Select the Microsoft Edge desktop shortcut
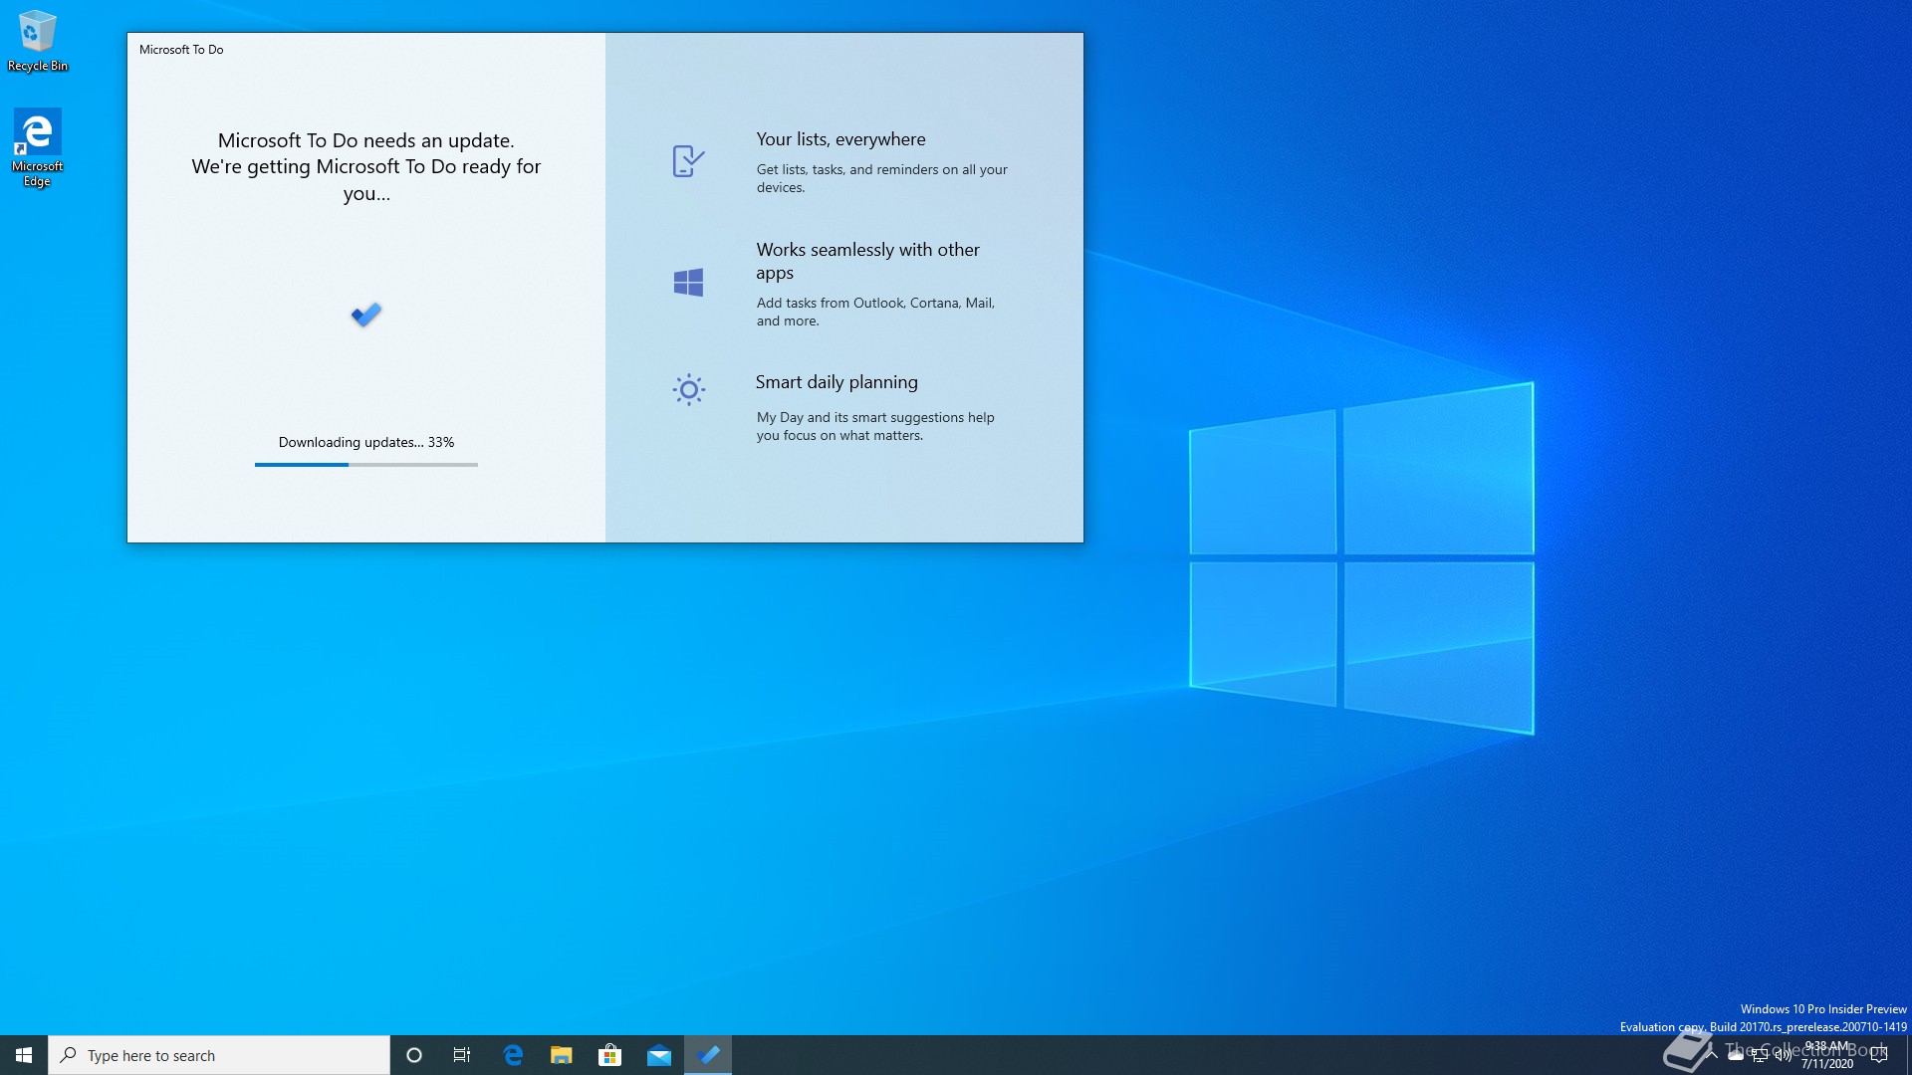Image resolution: width=1912 pixels, height=1075 pixels. tap(37, 147)
